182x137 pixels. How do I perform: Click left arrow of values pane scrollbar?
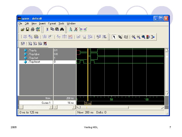55,107
